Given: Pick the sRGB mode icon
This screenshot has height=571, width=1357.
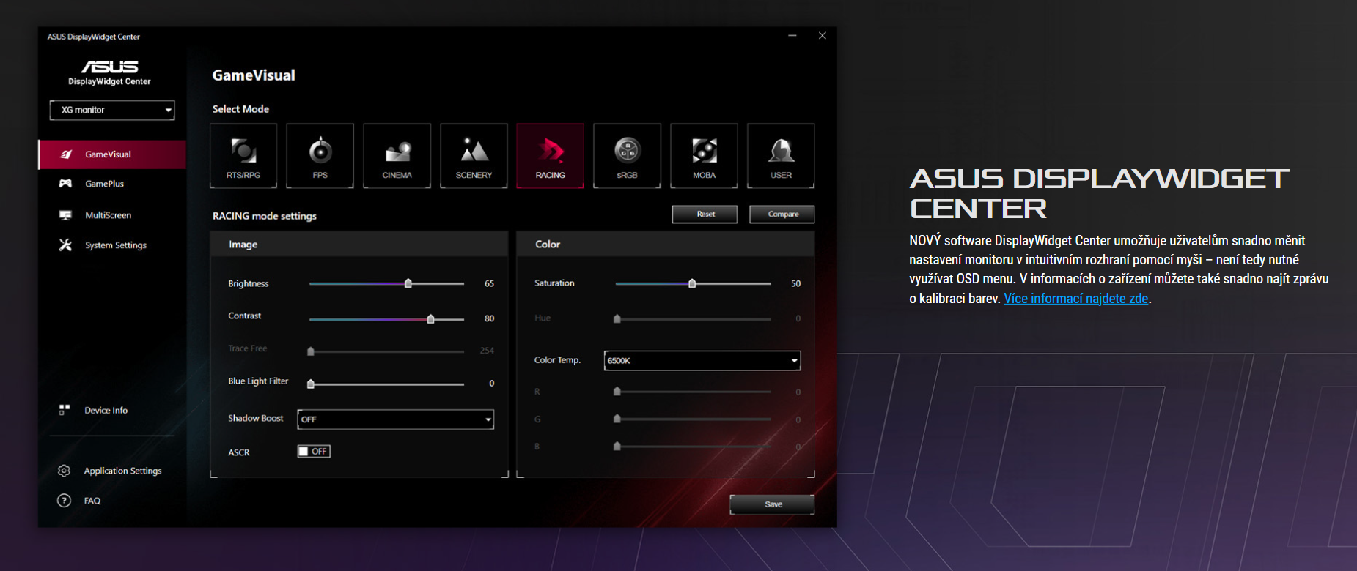Looking at the screenshot, I should coord(627,156).
